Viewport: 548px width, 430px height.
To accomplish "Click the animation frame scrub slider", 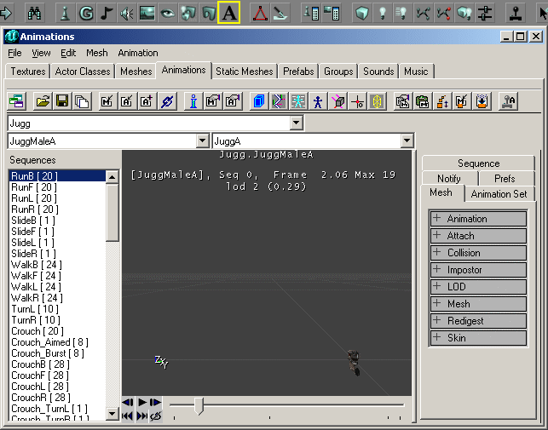I will (199, 406).
